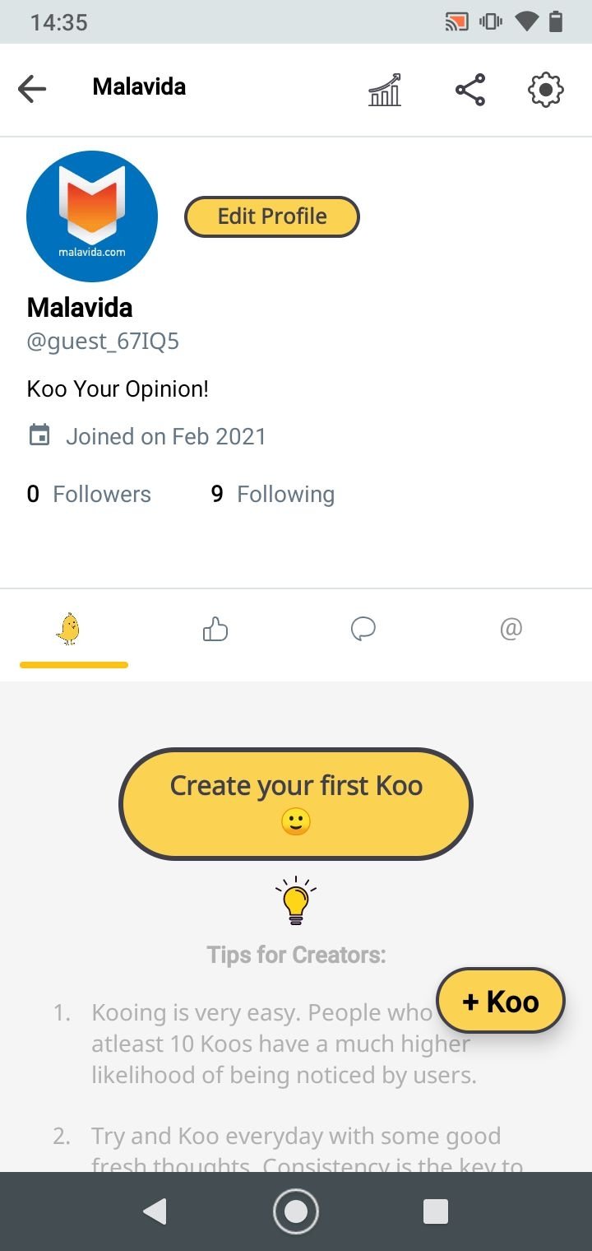592x1251 pixels.
Task: Open settings gear icon
Action: (x=545, y=90)
